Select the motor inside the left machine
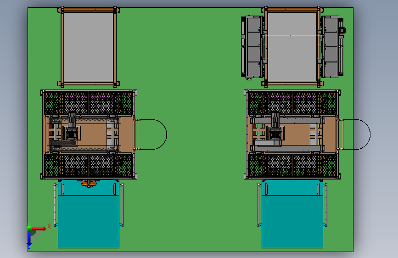This screenshot has width=398, height=258. point(72,126)
